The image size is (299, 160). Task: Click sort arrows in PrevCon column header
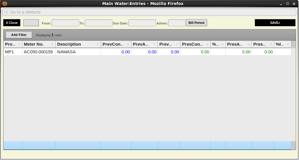click(x=128, y=44)
